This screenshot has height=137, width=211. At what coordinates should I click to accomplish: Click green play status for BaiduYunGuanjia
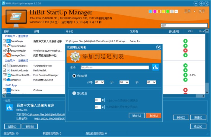coord(185,70)
